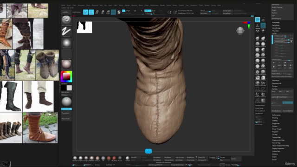The height and width of the screenshot is (167, 297).
Task: Toggle Live Boolean rendering
Action: [x=77, y=12]
